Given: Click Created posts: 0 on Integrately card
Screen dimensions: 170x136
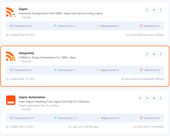Looking at the screenshot, I should tap(21, 70).
